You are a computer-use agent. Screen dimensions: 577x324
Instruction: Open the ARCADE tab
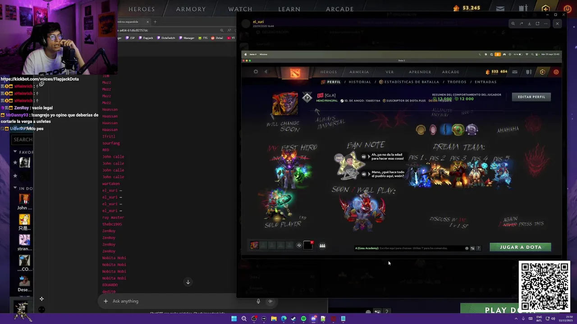340,9
